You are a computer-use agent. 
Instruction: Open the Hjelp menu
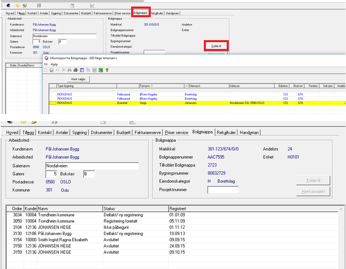coord(54,64)
